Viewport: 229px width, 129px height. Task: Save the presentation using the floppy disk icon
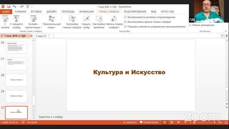pyautogui.click(x=9, y=6)
